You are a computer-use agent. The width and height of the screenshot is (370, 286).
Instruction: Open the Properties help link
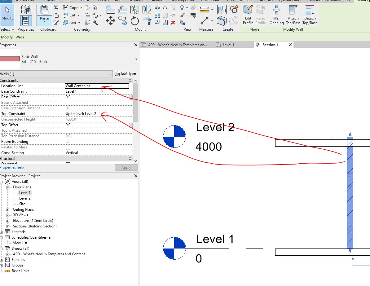[12, 167]
